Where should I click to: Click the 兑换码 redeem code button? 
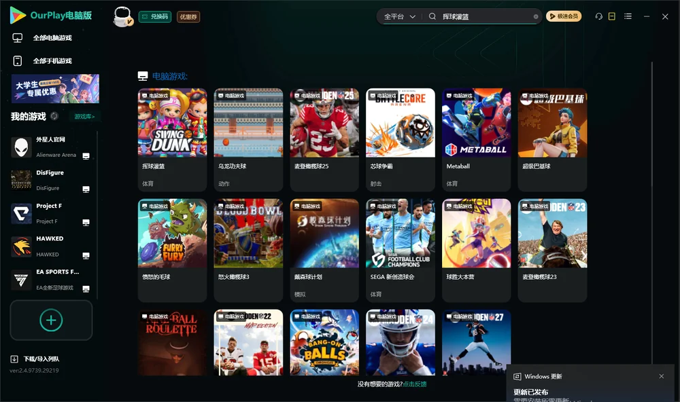point(155,16)
